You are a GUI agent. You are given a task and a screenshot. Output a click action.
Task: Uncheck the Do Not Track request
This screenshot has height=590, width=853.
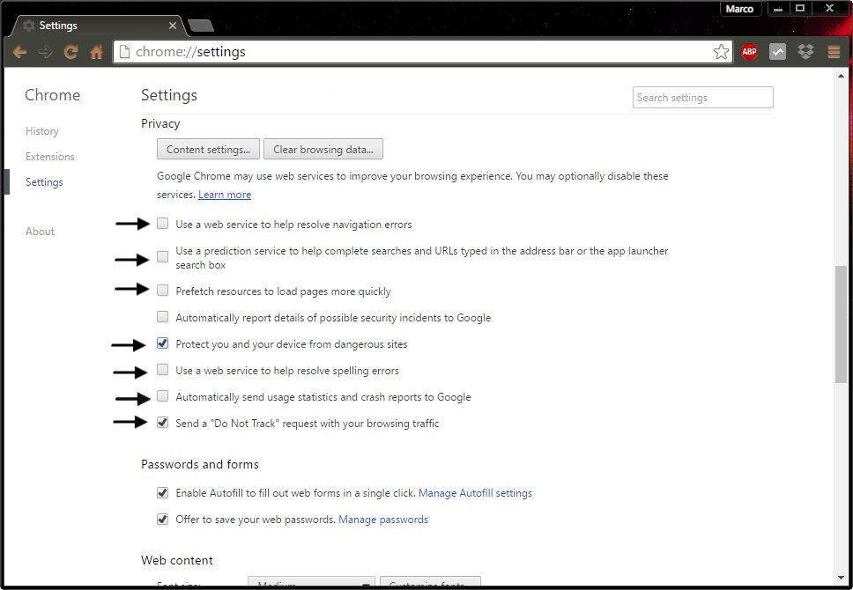coord(163,423)
